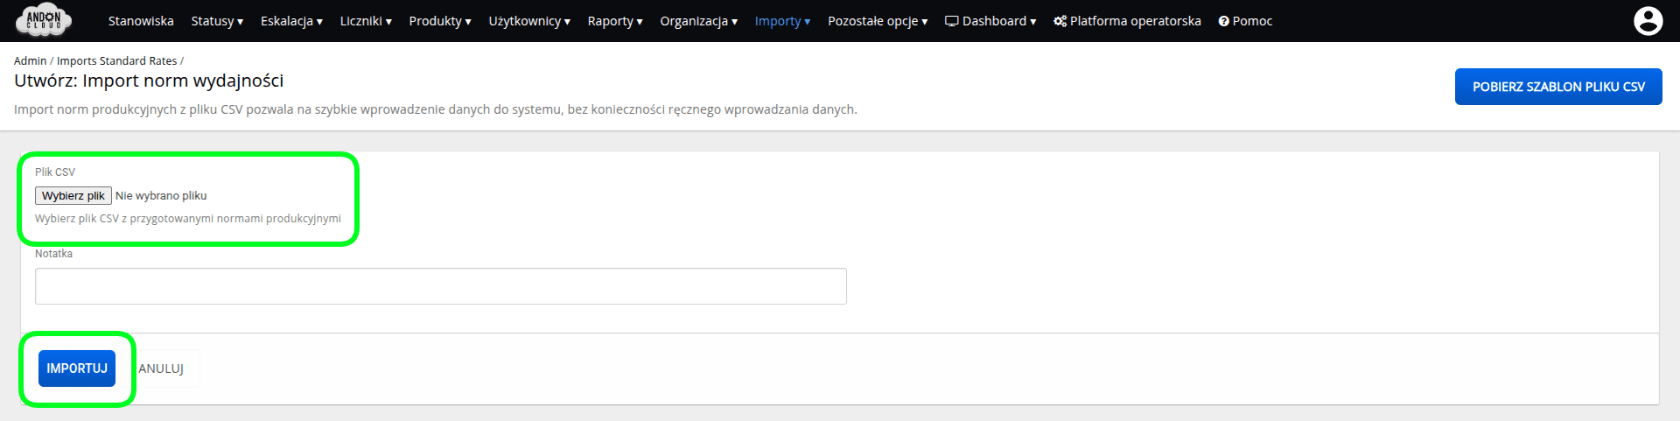This screenshot has width=1680, height=421.
Task: Open the Organizacja dropdown menu
Action: click(698, 21)
